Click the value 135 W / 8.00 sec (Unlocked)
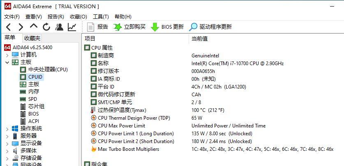344x166 pixels. pyautogui.click(x=222, y=133)
